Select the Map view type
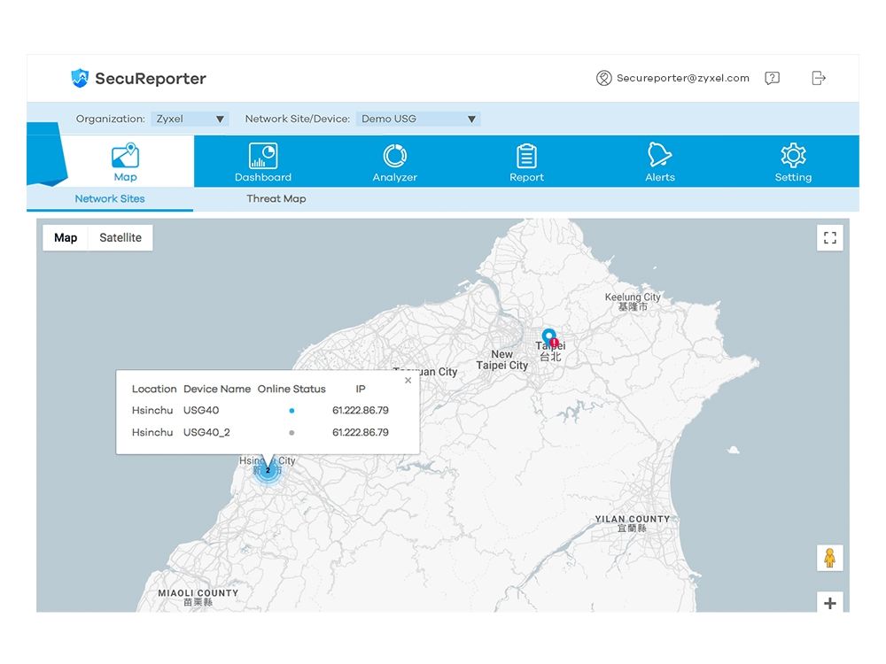Viewport: 886px width, 664px height. coord(66,237)
